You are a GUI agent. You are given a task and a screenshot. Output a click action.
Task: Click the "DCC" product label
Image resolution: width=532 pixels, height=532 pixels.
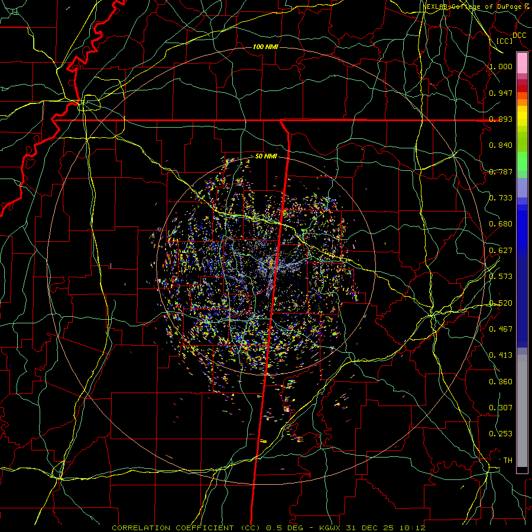520,35
